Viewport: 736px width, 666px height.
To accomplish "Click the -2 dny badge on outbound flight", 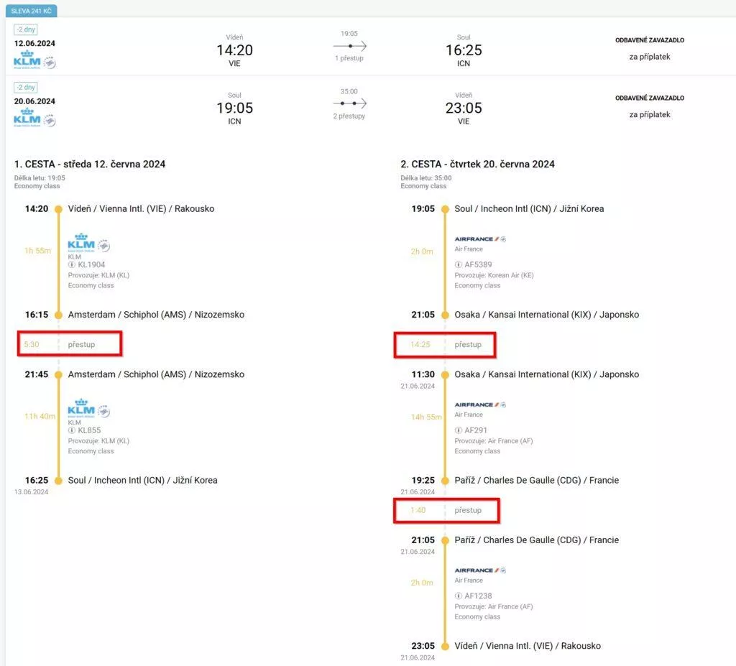I will [26, 29].
